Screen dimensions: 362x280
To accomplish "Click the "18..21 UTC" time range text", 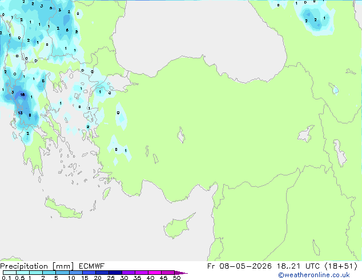I will [x=298, y=266].
